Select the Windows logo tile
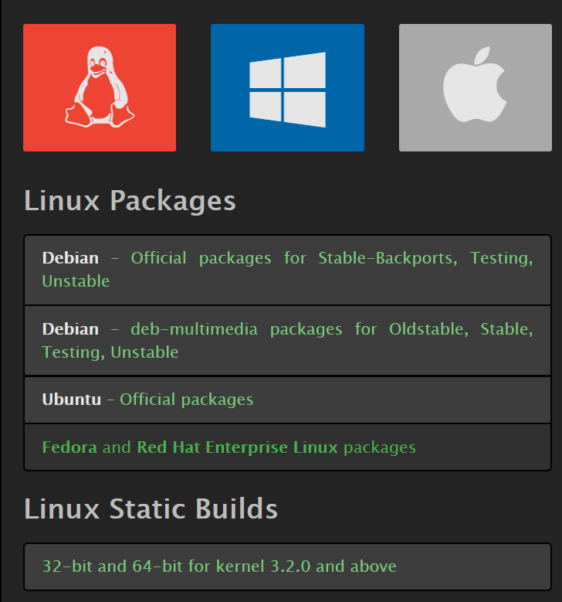Image resolution: width=562 pixels, height=602 pixels. pos(287,87)
